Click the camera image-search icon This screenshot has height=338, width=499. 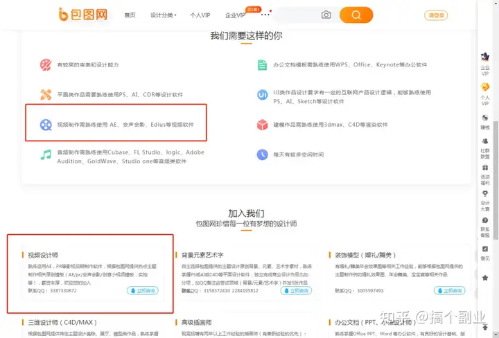[326, 15]
